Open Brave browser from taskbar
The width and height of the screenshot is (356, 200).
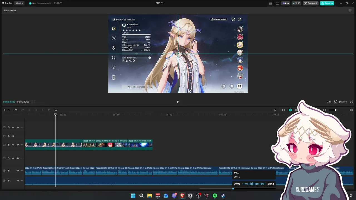tap(182, 196)
